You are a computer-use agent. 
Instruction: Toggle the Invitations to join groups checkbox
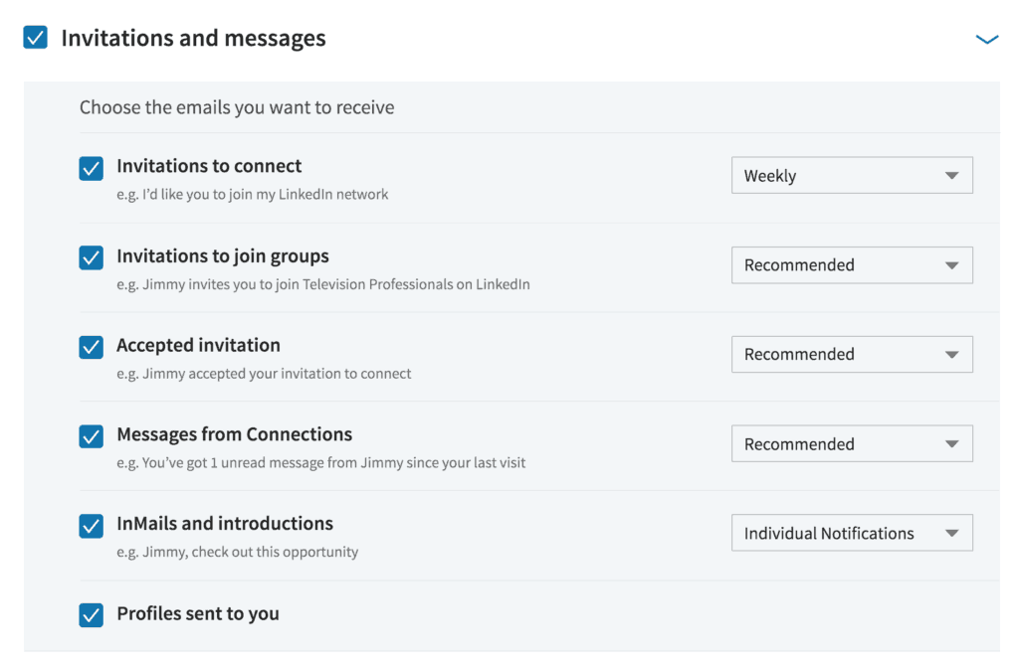(91, 257)
